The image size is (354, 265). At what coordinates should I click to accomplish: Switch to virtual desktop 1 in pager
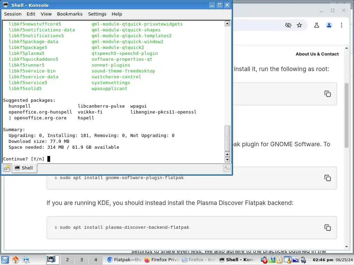53,260
